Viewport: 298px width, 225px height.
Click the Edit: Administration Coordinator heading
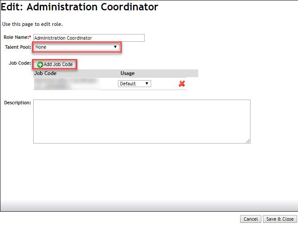pos(79,7)
